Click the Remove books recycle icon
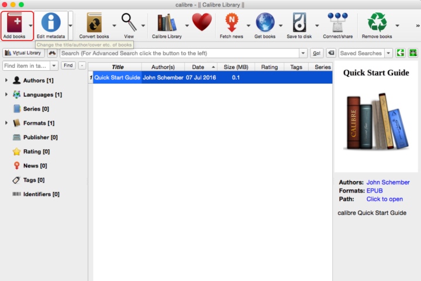The image size is (421, 281). 377,22
